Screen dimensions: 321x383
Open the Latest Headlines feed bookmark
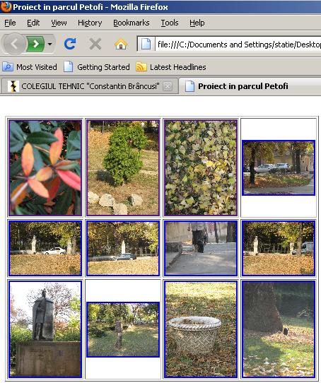click(x=171, y=67)
